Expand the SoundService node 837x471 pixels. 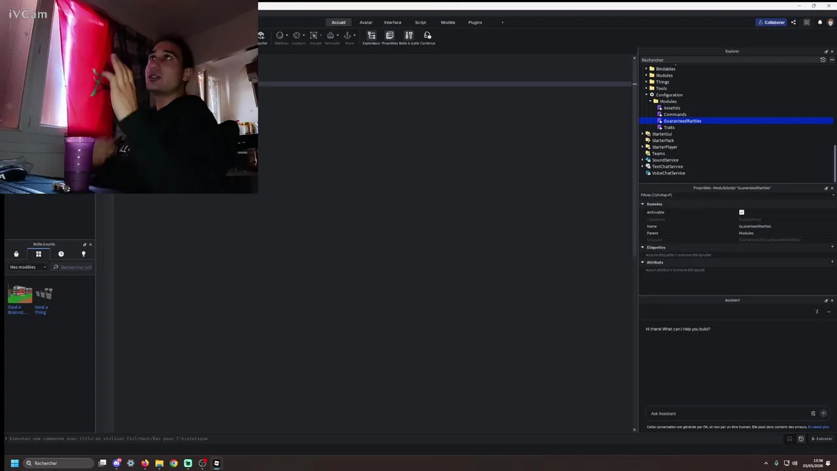643,160
